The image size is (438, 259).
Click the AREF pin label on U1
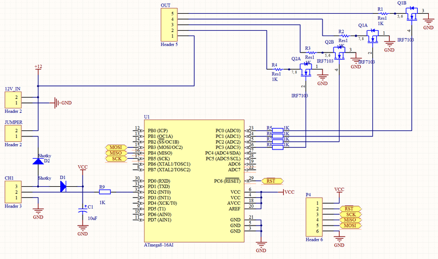pos(234,209)
